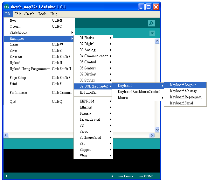Image resolution: width=208 pixels, height=184 pixels.
Task: Select 09.USB(Leonardo) examples entry
Action: point(94,86)
